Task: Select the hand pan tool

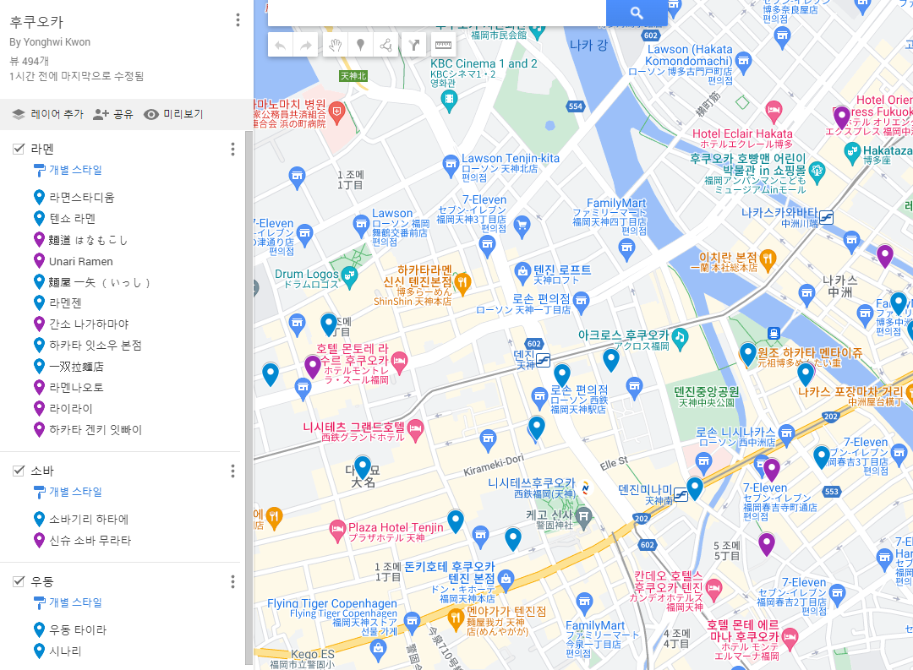Action: tap(335, 46)
